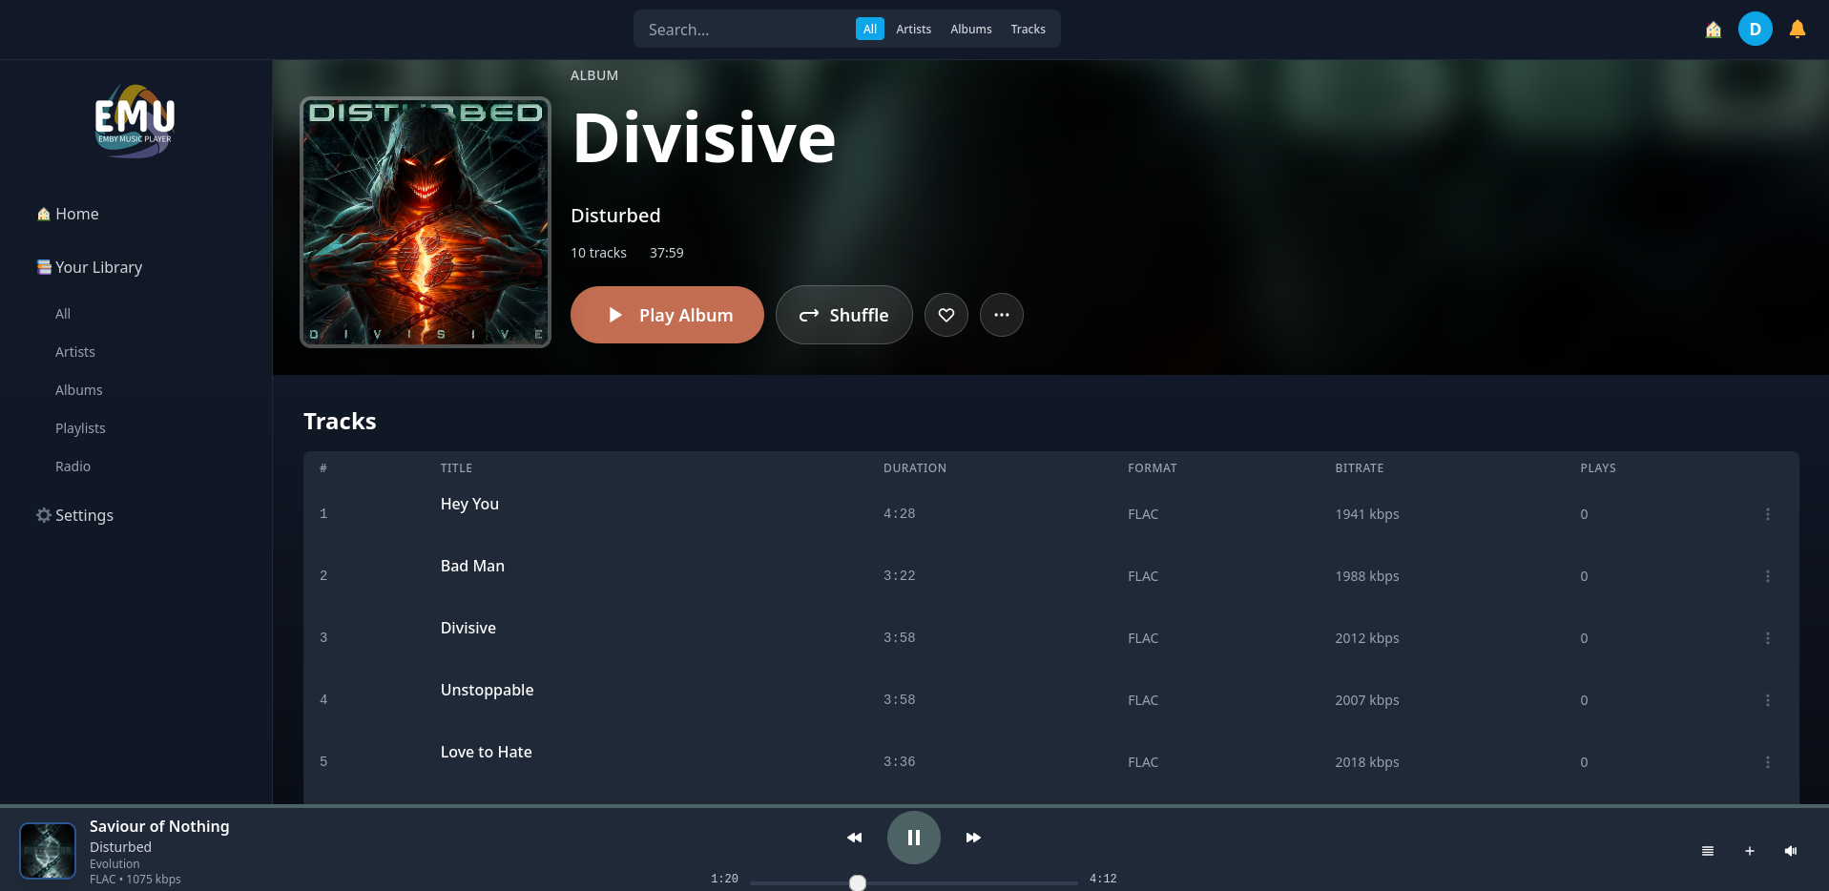The width and height of the screenshot is (1829, 891).
Task: Open Radio in library sidebar
Action: click(x=73, y=466)
